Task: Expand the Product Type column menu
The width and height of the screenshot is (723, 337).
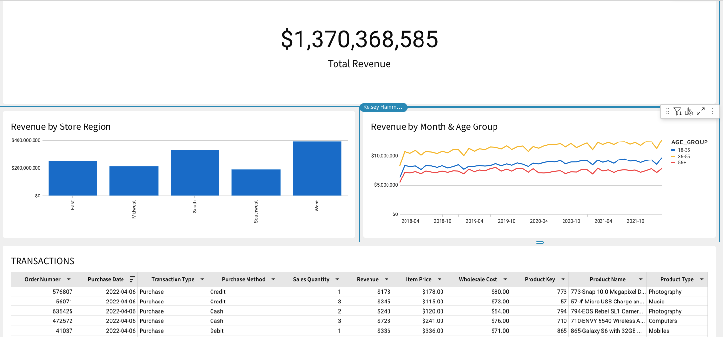Action: (702, 280)
